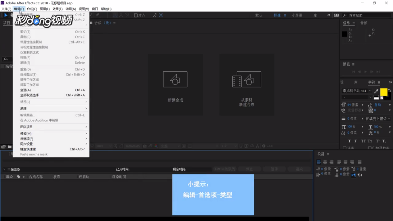Click the 新建合成 button

(x=175, y=85)
